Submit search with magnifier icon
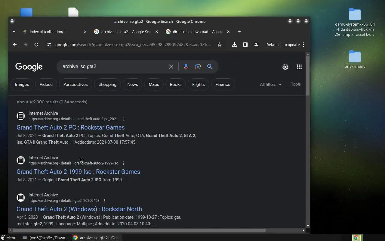The width and height of the screenshot is (385, 241). (210, 67)
